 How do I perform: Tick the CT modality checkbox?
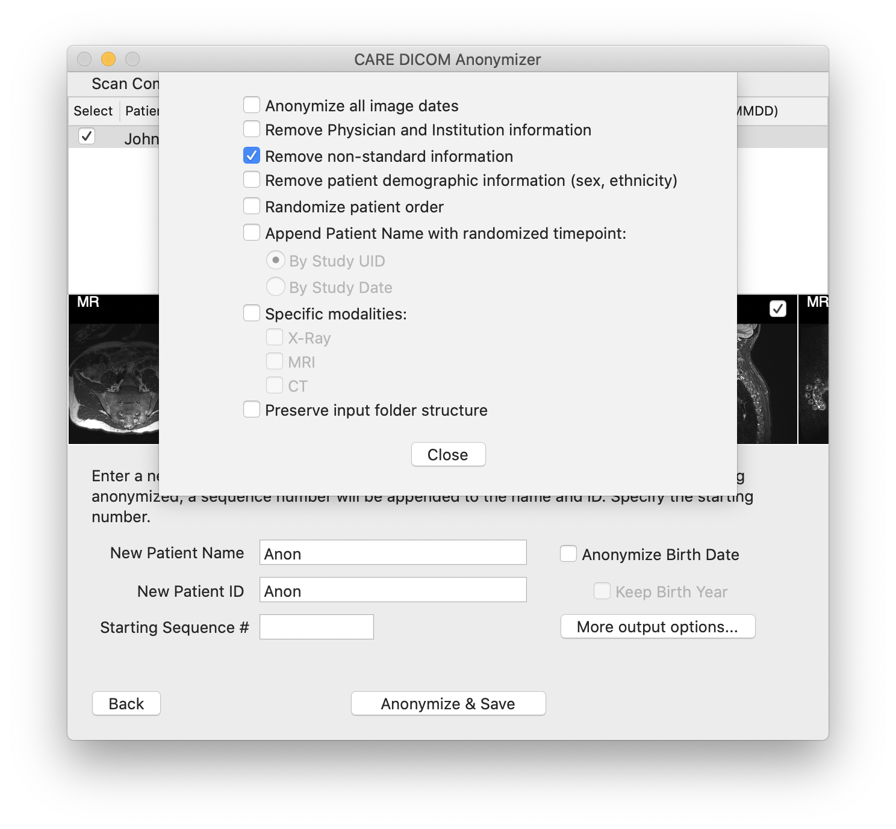[275, 386]
